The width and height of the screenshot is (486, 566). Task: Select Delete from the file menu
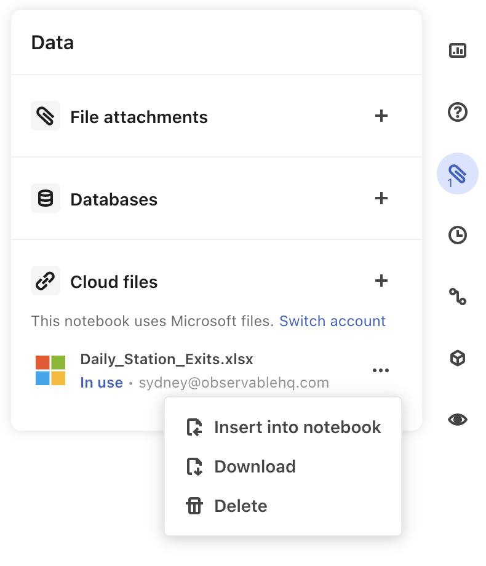(241, 506)
